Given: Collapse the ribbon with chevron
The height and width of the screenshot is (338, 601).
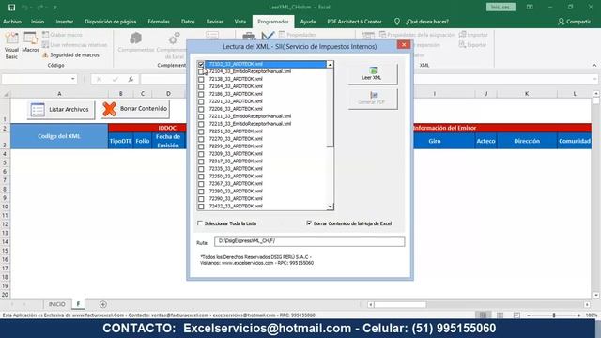Looking at the screenshot, I should pos(594,66).
